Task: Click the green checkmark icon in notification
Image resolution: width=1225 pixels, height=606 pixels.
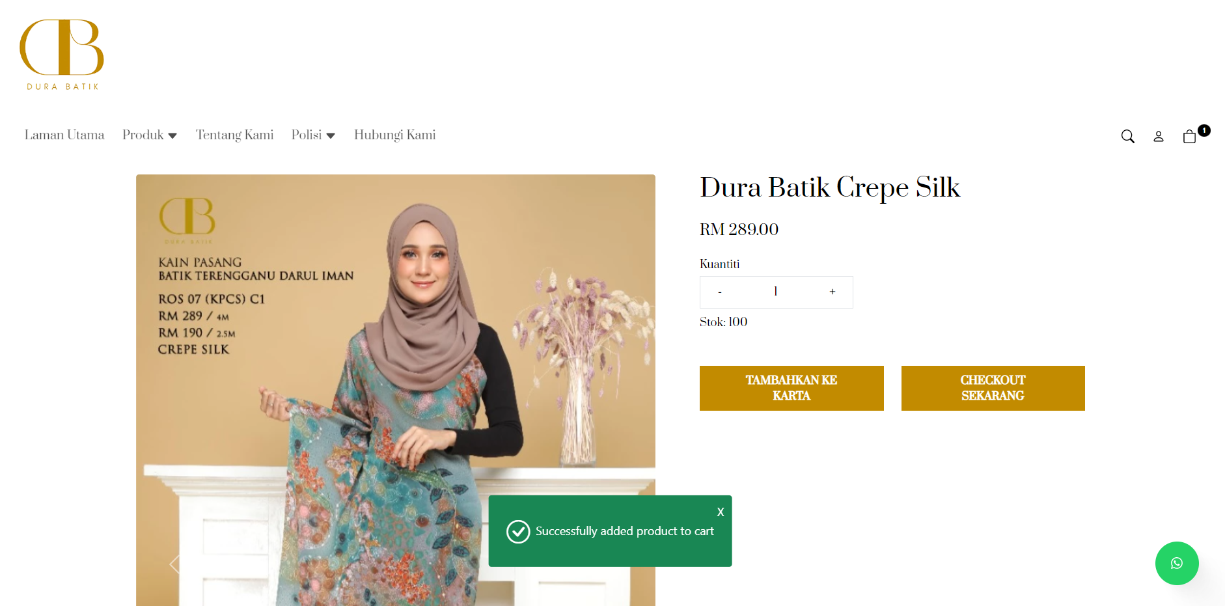Action: pyautogui.click(x=518, y=531)
